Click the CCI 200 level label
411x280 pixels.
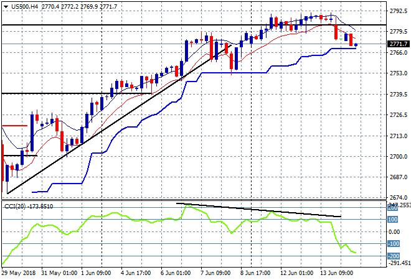[393, 207]
